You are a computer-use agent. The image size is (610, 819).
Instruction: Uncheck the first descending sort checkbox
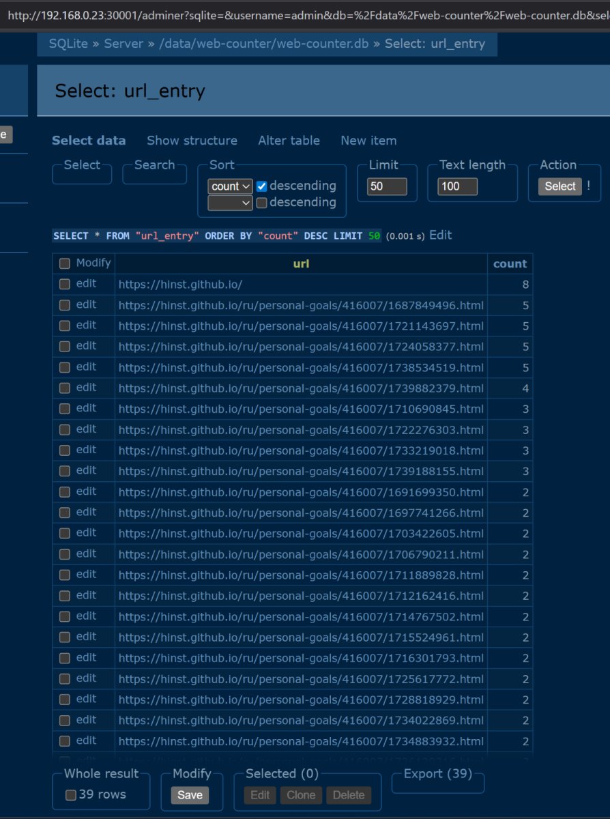click(x=261, y=186)
